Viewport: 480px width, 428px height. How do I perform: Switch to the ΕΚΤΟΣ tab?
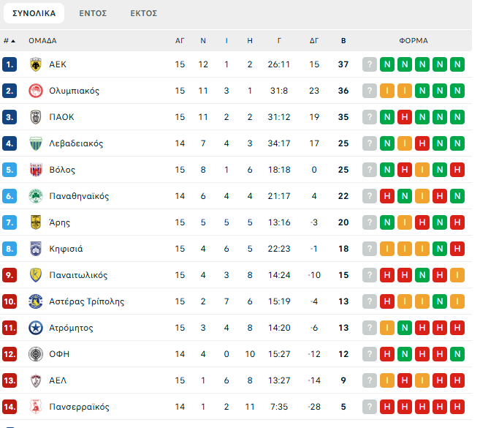click(x=143, y=13)
